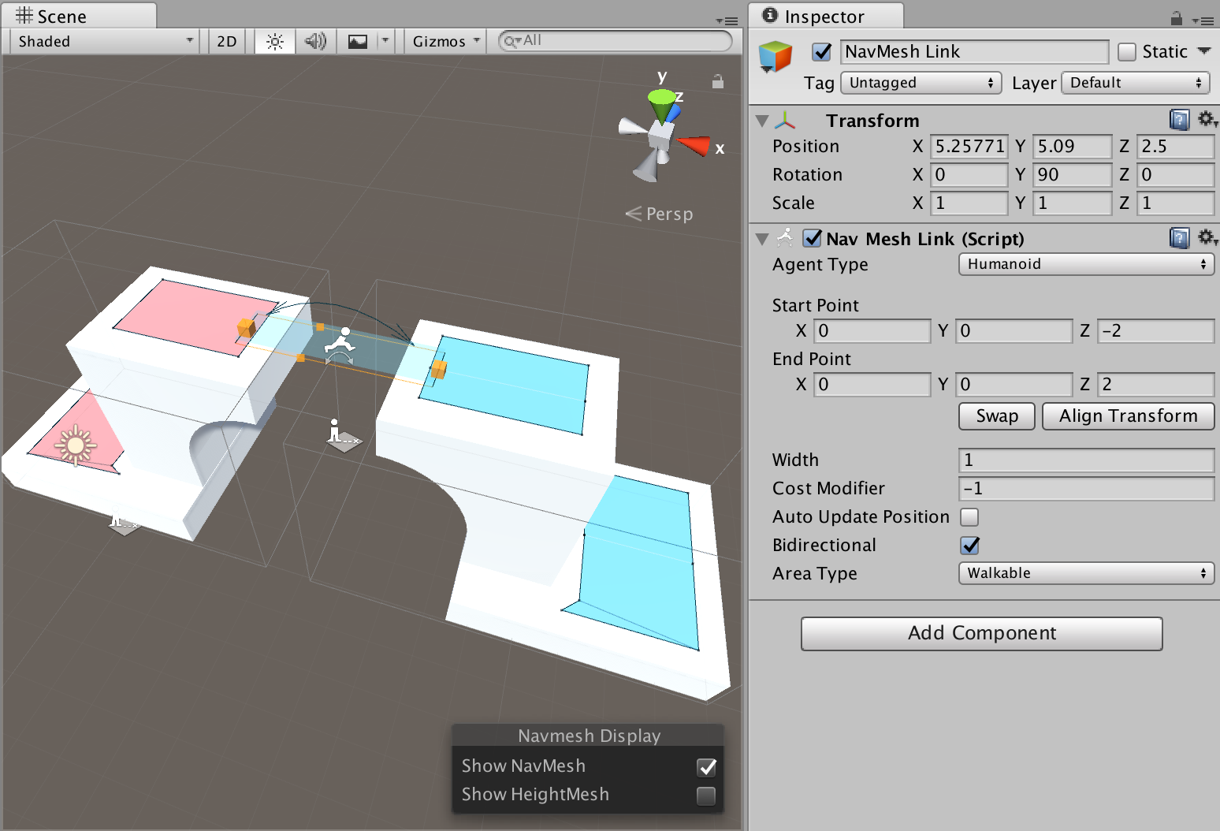Enable Auto Update Position
The height and width of the screenshot is (831, 1220).
coord(969,517)
